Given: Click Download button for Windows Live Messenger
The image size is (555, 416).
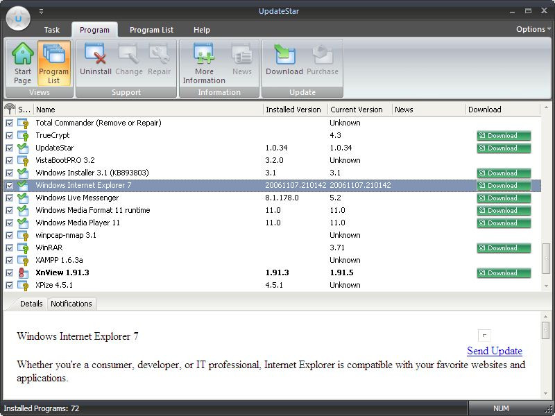Looking at the screenshot, I should (x=504, y=198).
